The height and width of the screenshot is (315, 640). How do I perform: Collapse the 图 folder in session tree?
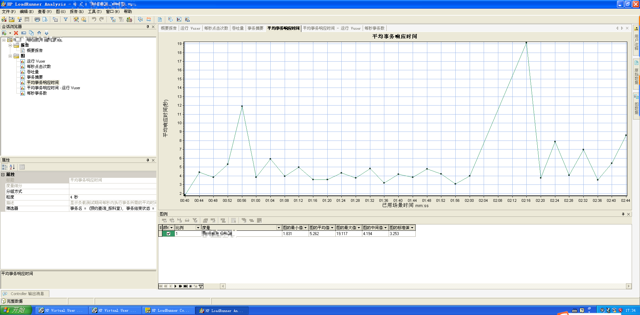(10, 56)
